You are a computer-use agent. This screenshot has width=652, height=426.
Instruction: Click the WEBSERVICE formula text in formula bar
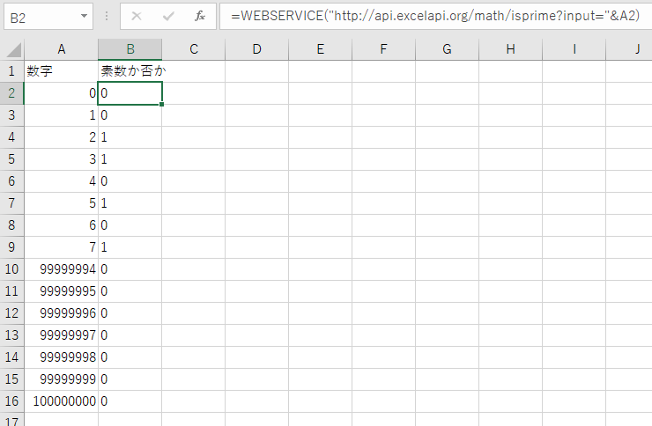click(432, 16)
